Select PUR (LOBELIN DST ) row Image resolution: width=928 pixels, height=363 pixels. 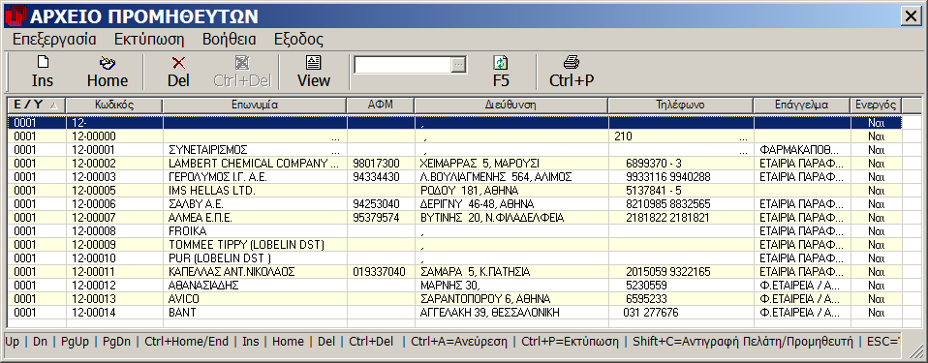click(x=454, y=258)
